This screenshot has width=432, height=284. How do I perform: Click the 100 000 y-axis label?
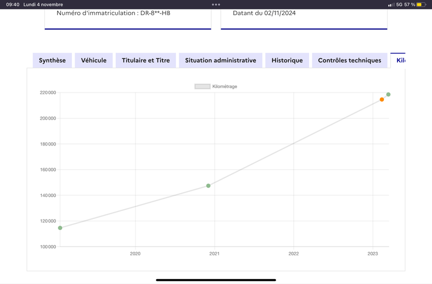point(48,247)
